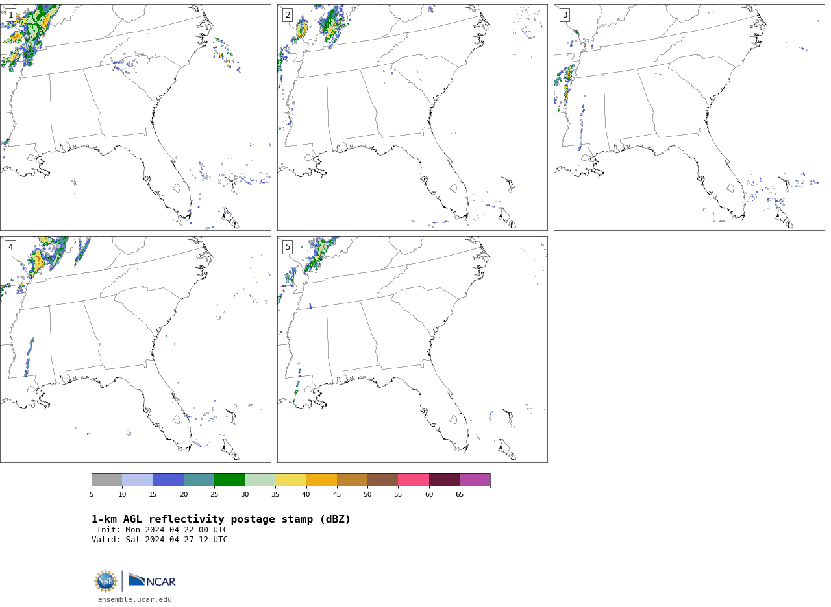The width and height of the screenshot is (831, 607).
Task: Select the light blue 10-15 dBZ swatch
Action: pos(138,480)
